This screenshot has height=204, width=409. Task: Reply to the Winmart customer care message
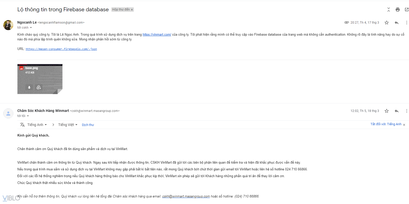[396, 111]
